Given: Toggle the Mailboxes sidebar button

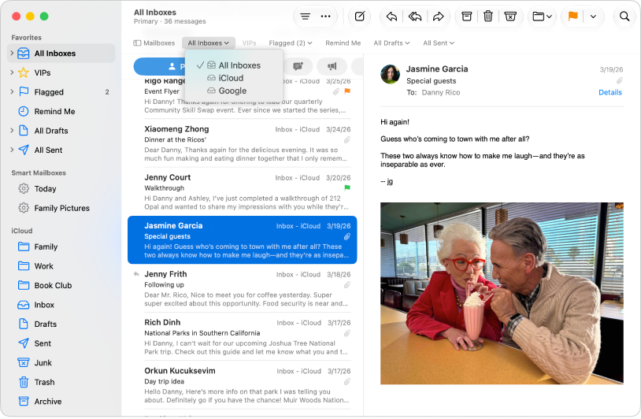Looking at the screenshot, I should [x=154, y=43].
